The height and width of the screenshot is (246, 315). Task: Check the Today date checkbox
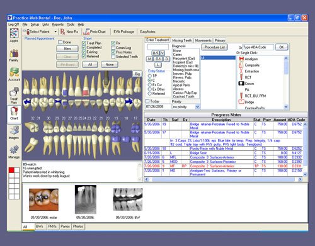coord(147,101)
